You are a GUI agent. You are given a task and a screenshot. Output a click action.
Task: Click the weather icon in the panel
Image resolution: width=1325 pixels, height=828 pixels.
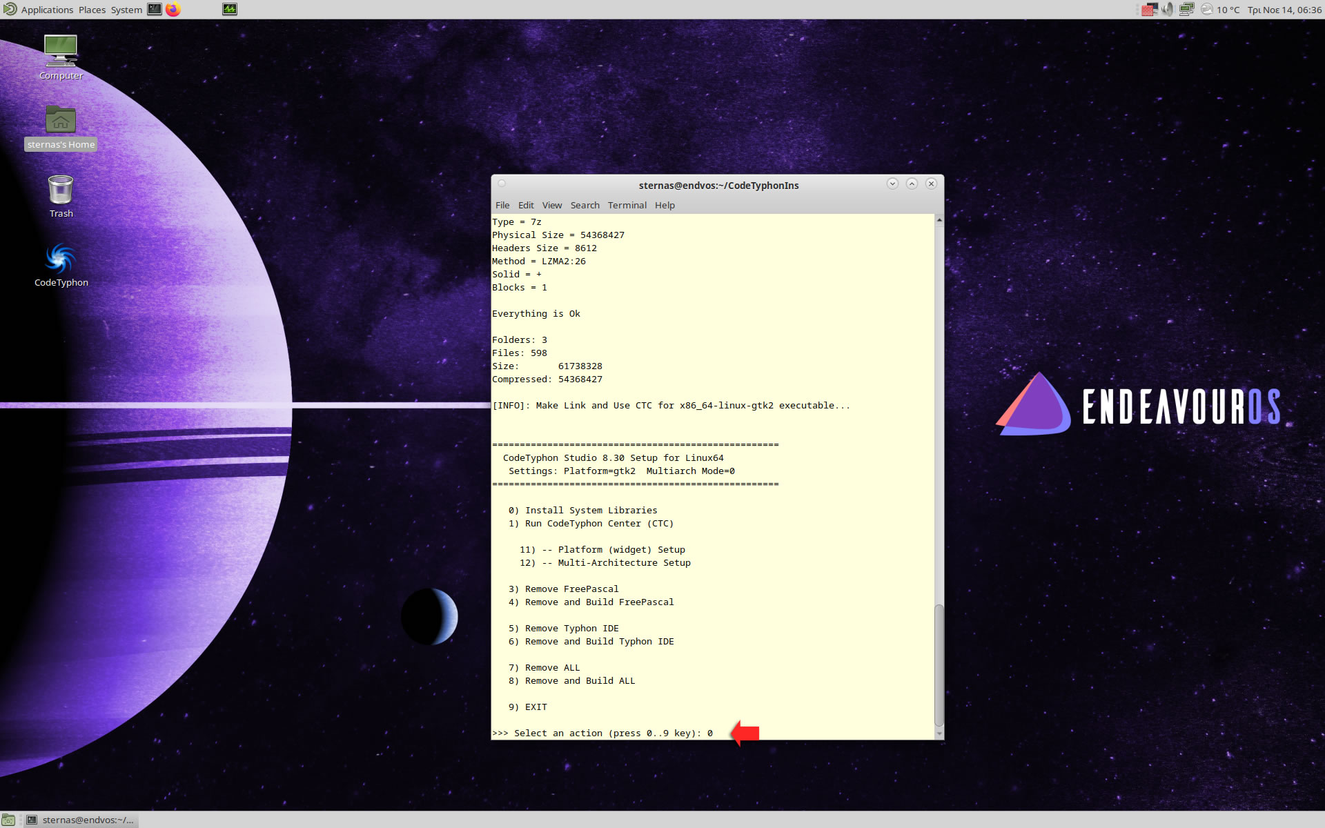click(1206, 10)
